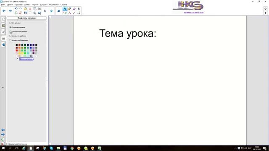
Task: Pick color with the eyedropper below palette
Action: pos(17,59)
